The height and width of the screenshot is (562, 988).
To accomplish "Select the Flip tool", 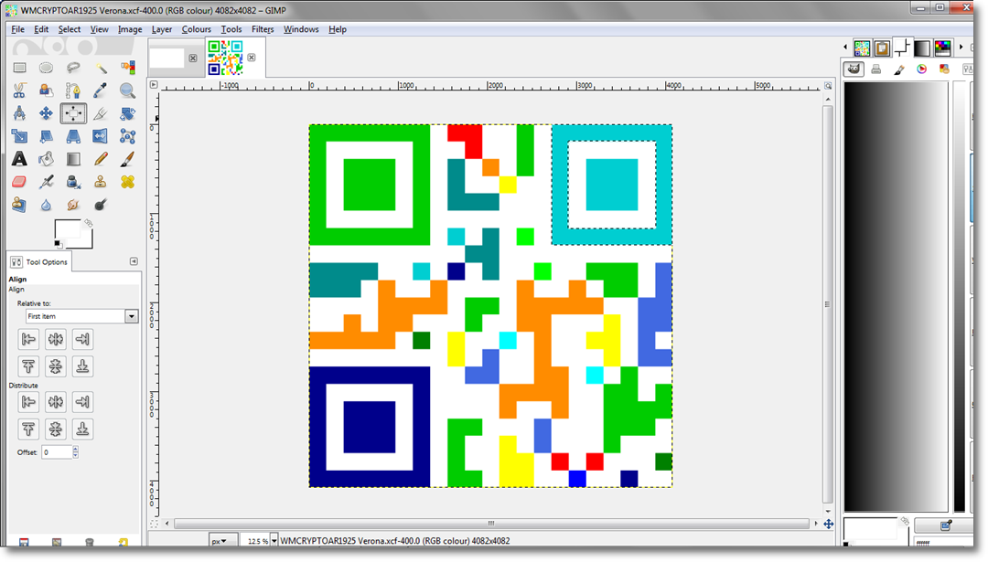I will pos(101,136).
